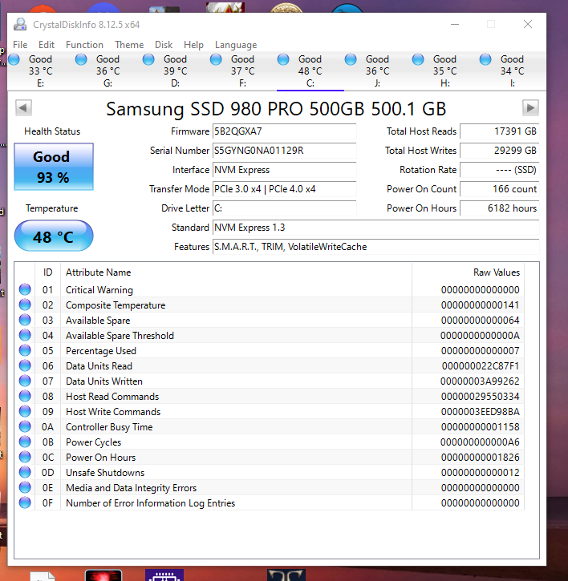Switch to disk J: tab
The height and width of the screenshot is (581, 568).
(x=378, y=71)
